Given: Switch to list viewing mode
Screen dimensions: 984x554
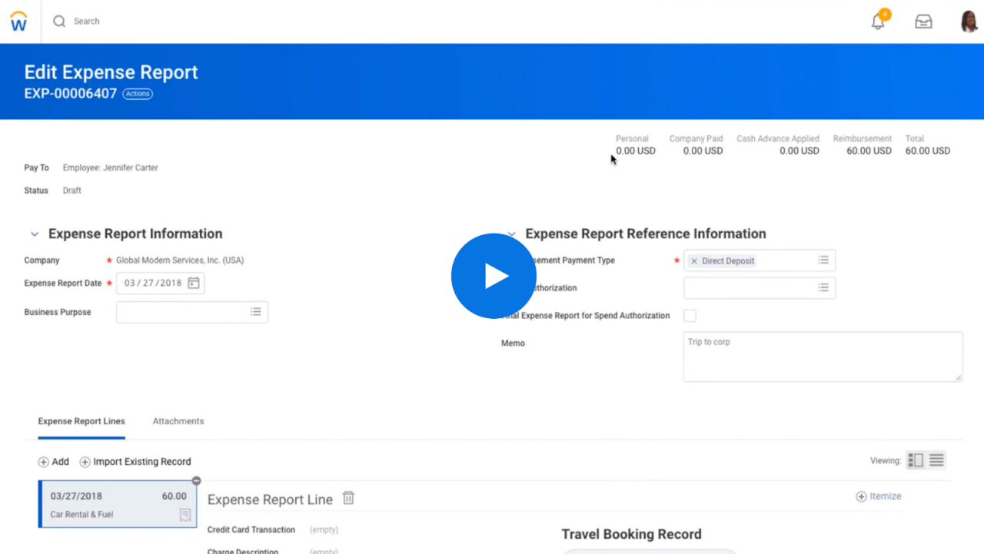Looking at the screenshot, I should pos(936,460).
